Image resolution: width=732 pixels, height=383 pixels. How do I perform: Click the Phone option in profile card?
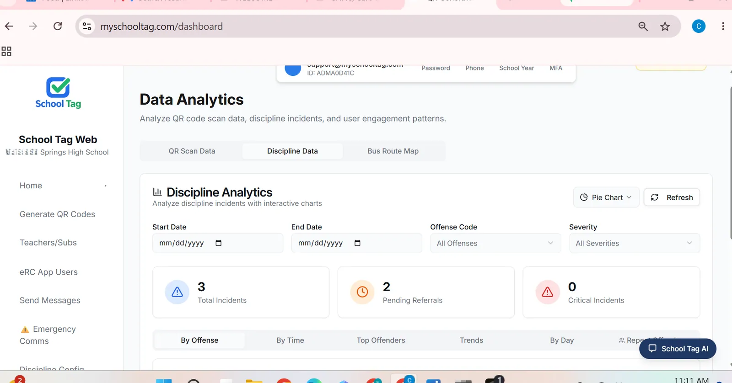point(474,68)
